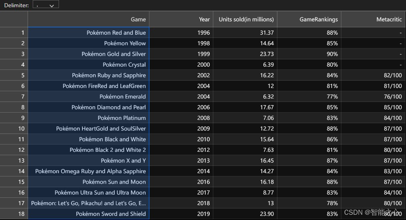Select the Pokémon Gold and Silver cell

point(88,54)
